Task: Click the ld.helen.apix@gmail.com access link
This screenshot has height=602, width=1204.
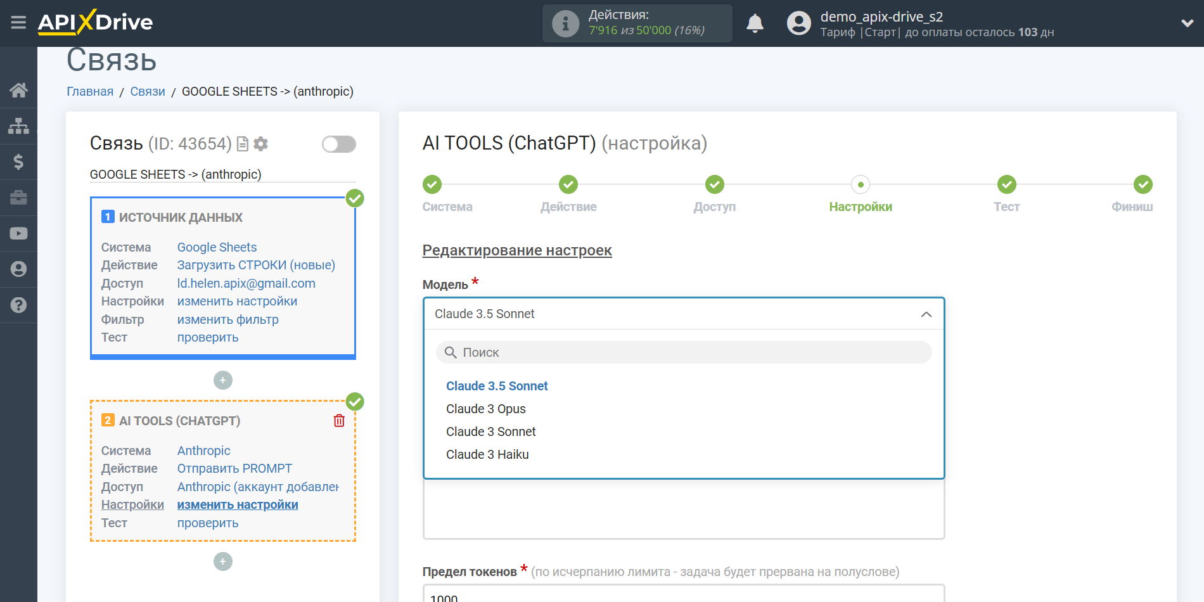Action: pyautogui.click(x=246, y=283)
